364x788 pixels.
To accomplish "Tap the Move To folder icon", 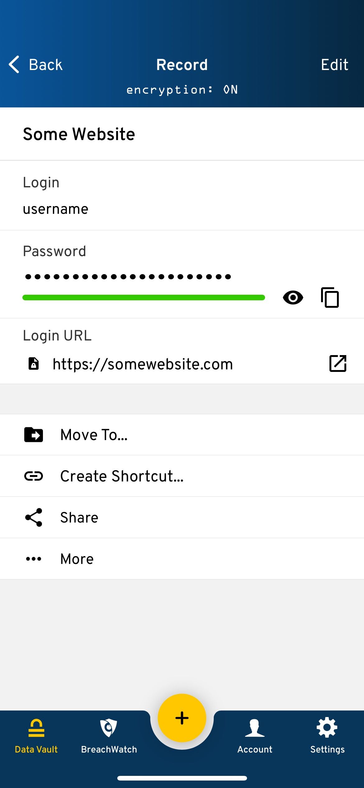I will [x=34, y=434].
